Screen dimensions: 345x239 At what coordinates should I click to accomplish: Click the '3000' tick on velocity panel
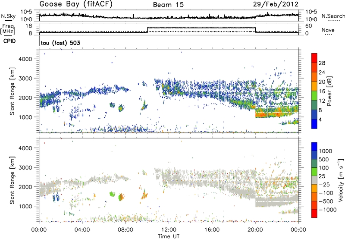point(25,167)
